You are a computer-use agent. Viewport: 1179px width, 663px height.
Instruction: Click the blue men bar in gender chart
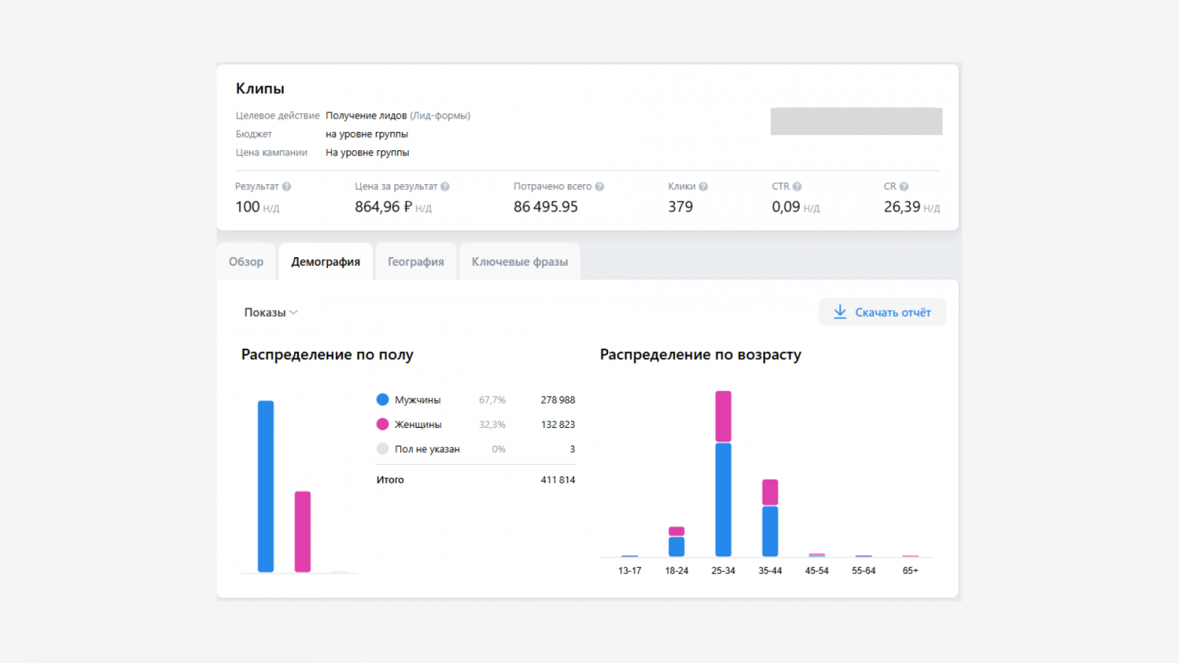click(x=266, y=486)
